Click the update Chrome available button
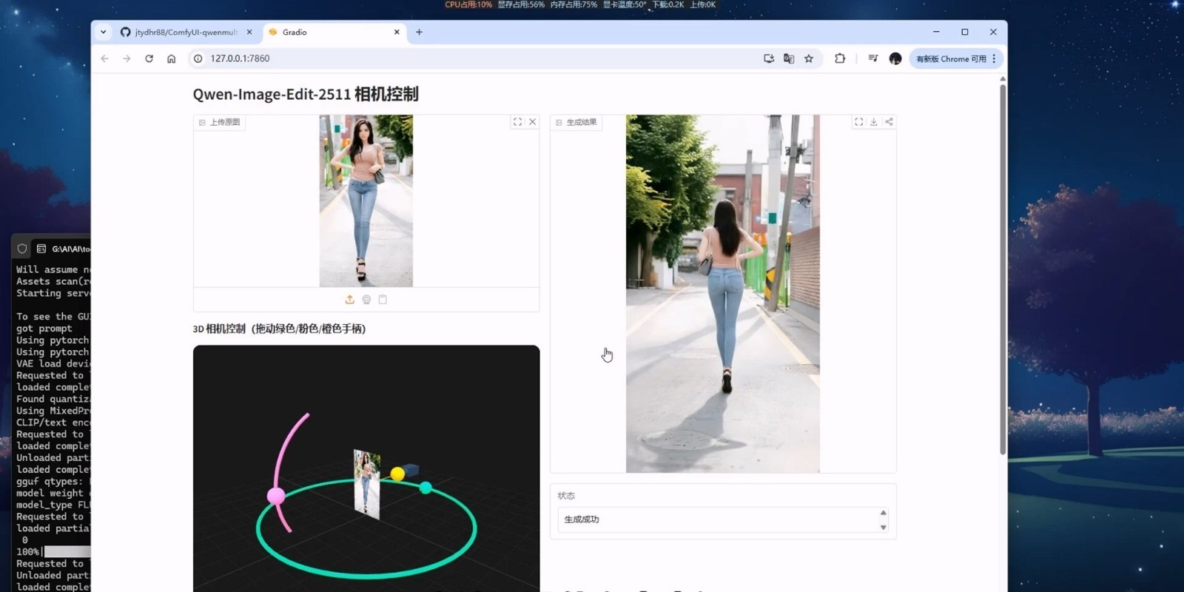The height and width of the screenshot is (592, 1184). click(951, 58)
